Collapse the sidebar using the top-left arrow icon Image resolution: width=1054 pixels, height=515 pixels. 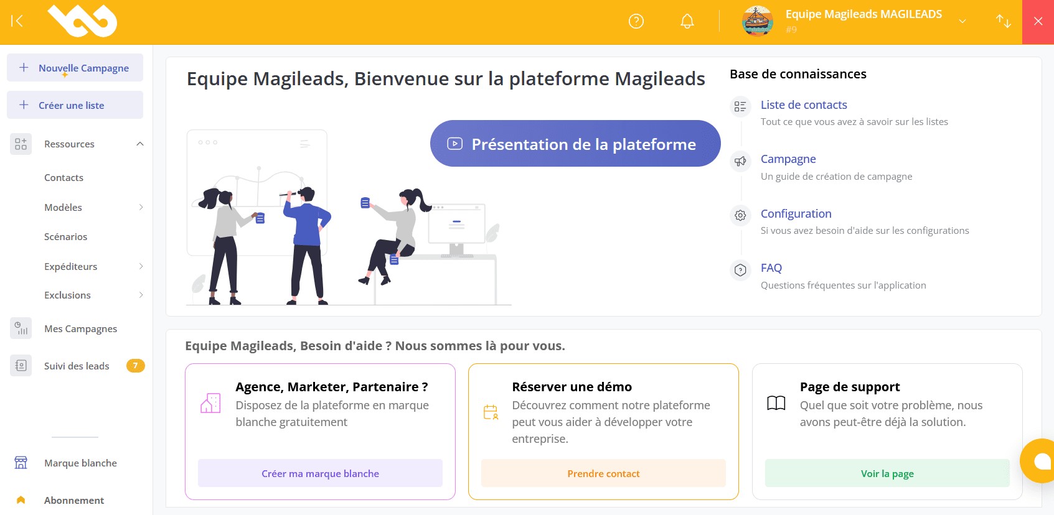pyautogui.click(x=17, y=21)
